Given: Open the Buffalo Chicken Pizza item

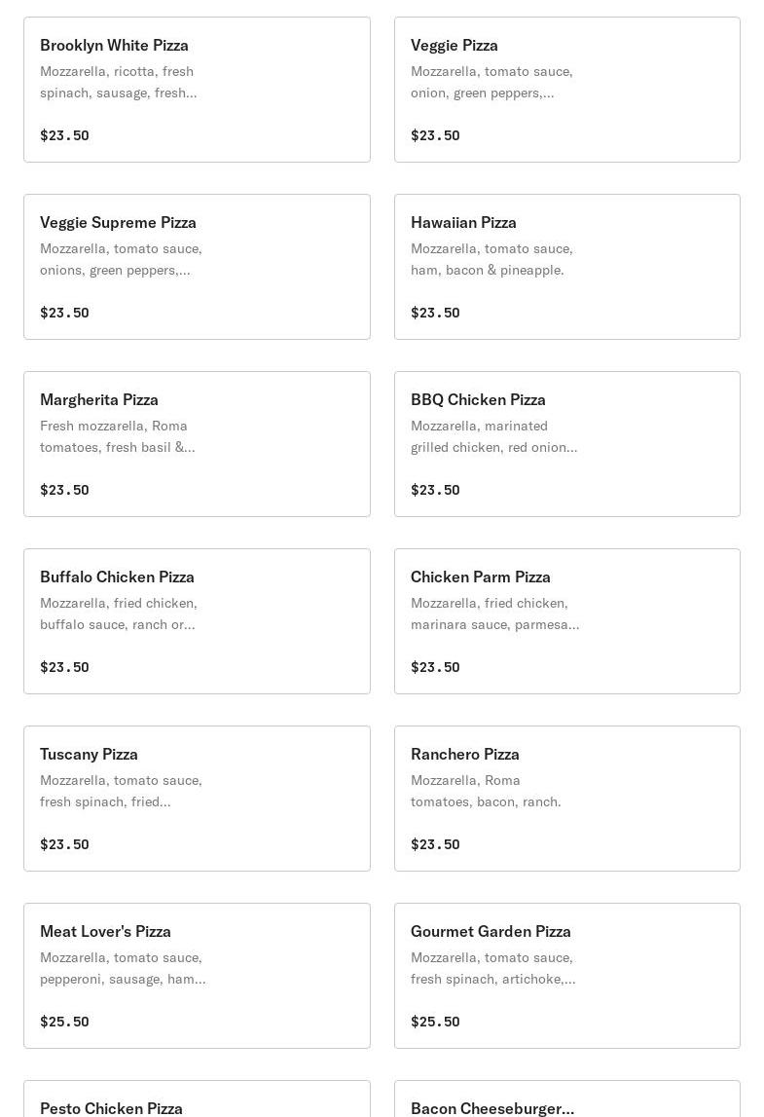Looking at the screenshot, I should 197,621.
